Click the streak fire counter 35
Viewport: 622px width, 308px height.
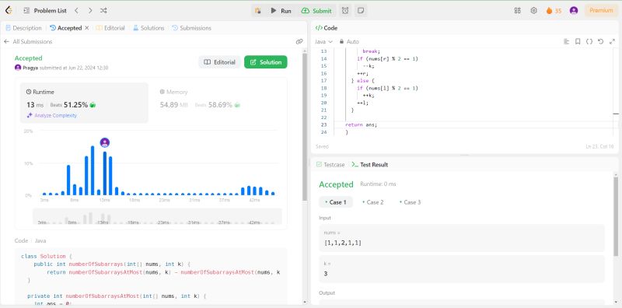pyautogui.click(x=554, y=11)
